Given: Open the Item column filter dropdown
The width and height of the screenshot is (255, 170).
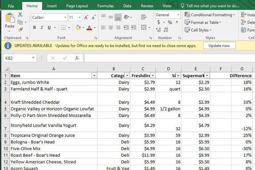Looking at the screenshot, I should click(94, 76).
